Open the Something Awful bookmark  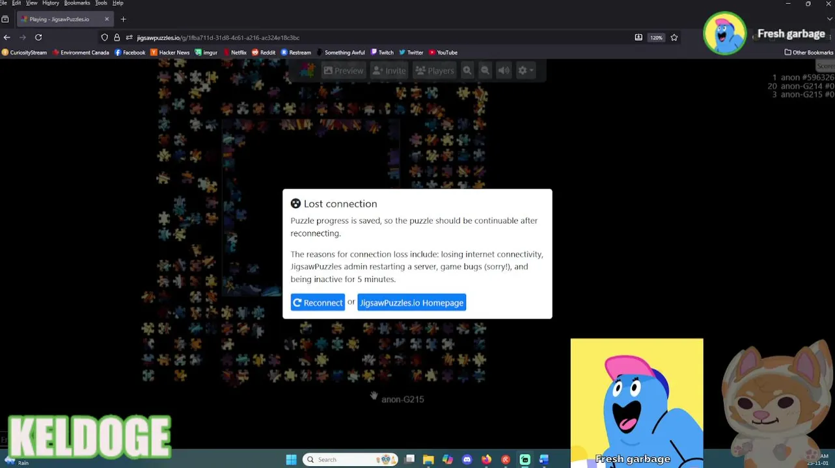pos(340,53)
